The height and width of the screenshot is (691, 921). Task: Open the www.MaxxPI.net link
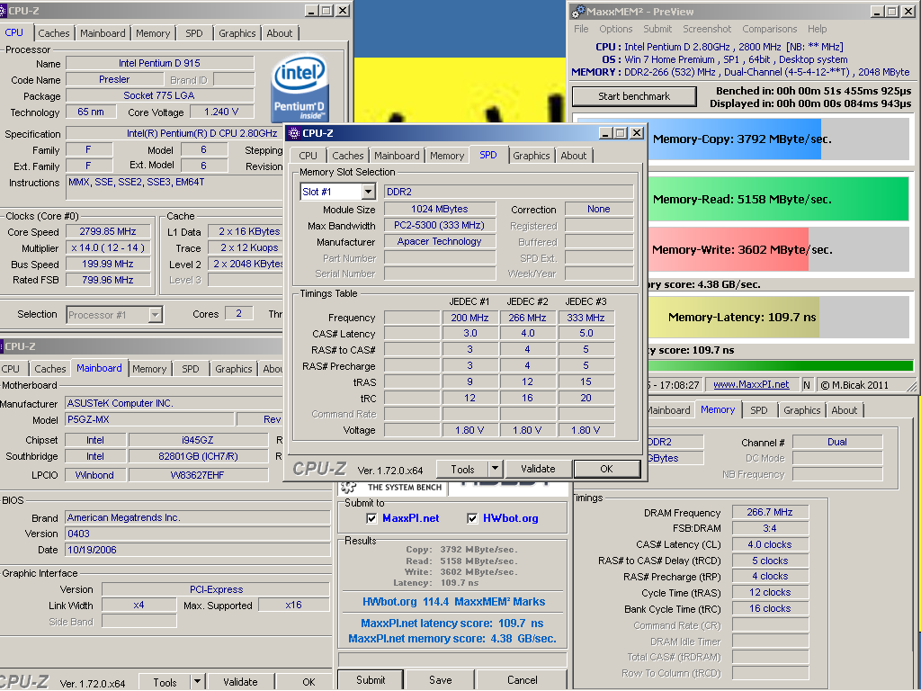(751, 385)
